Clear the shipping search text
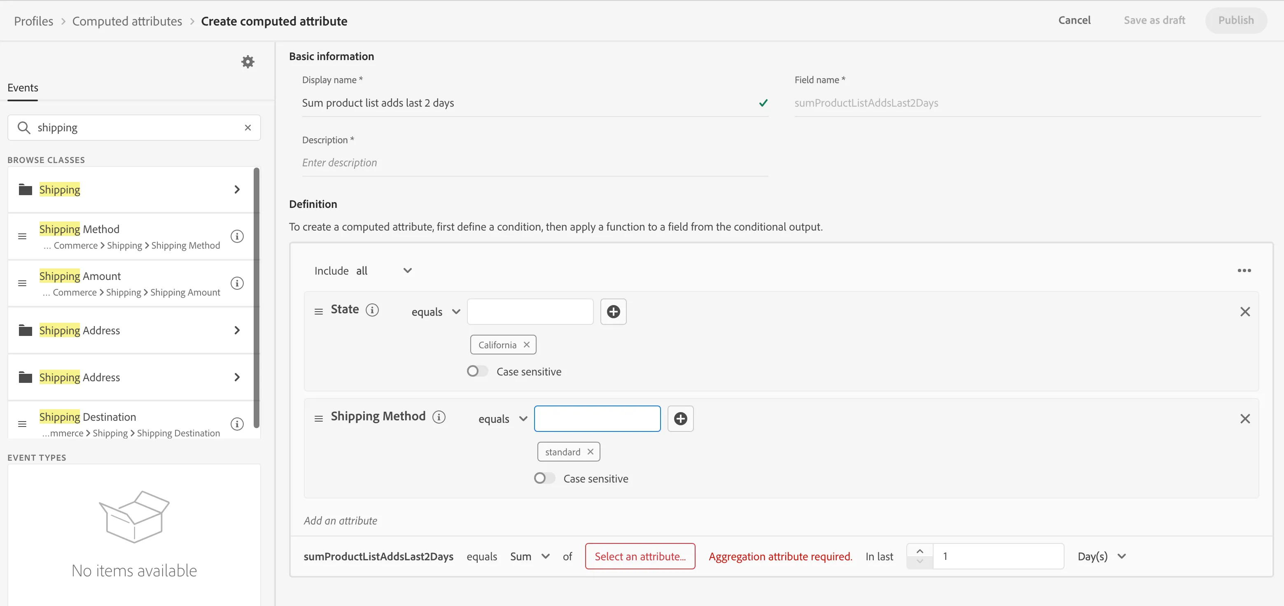The image size is (1284, 606). (248, 128)
